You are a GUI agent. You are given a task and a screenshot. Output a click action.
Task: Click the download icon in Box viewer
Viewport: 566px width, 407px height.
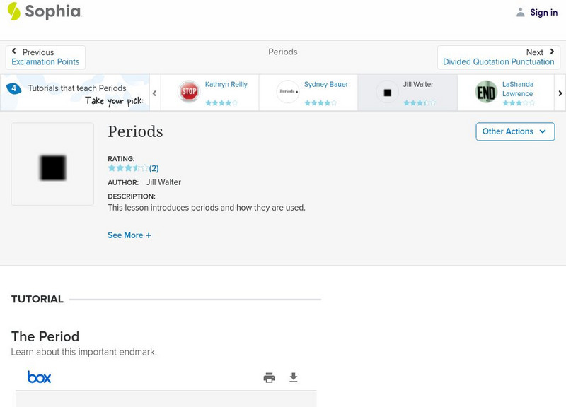[294, 378]
